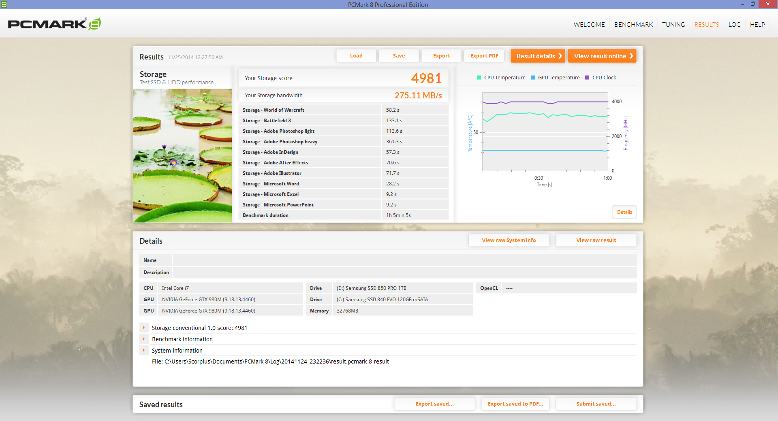Click CPU Clock legend color square
Image resolution: width=778 pixels, height=421 pixels.
(587, 78)
